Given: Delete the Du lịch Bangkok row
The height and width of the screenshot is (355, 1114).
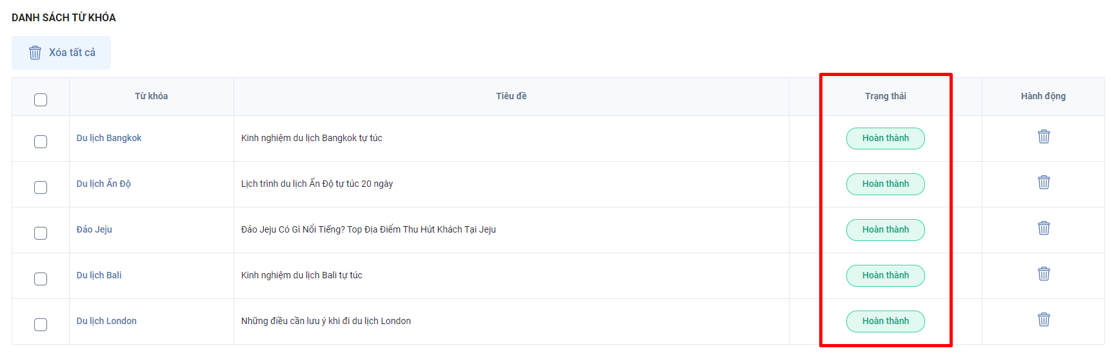Looking at the screenshot, I should pos(1044,137).
